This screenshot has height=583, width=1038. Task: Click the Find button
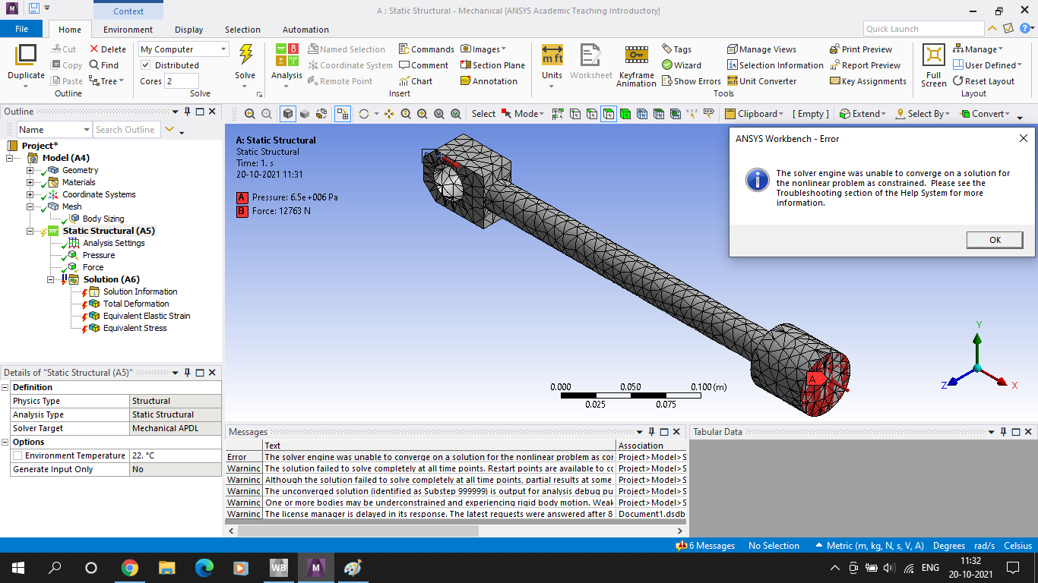tap(104, 65)
